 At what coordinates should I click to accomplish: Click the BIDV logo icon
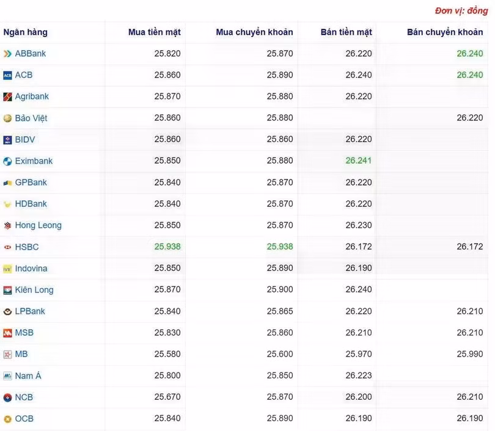(x=7, y=139)
